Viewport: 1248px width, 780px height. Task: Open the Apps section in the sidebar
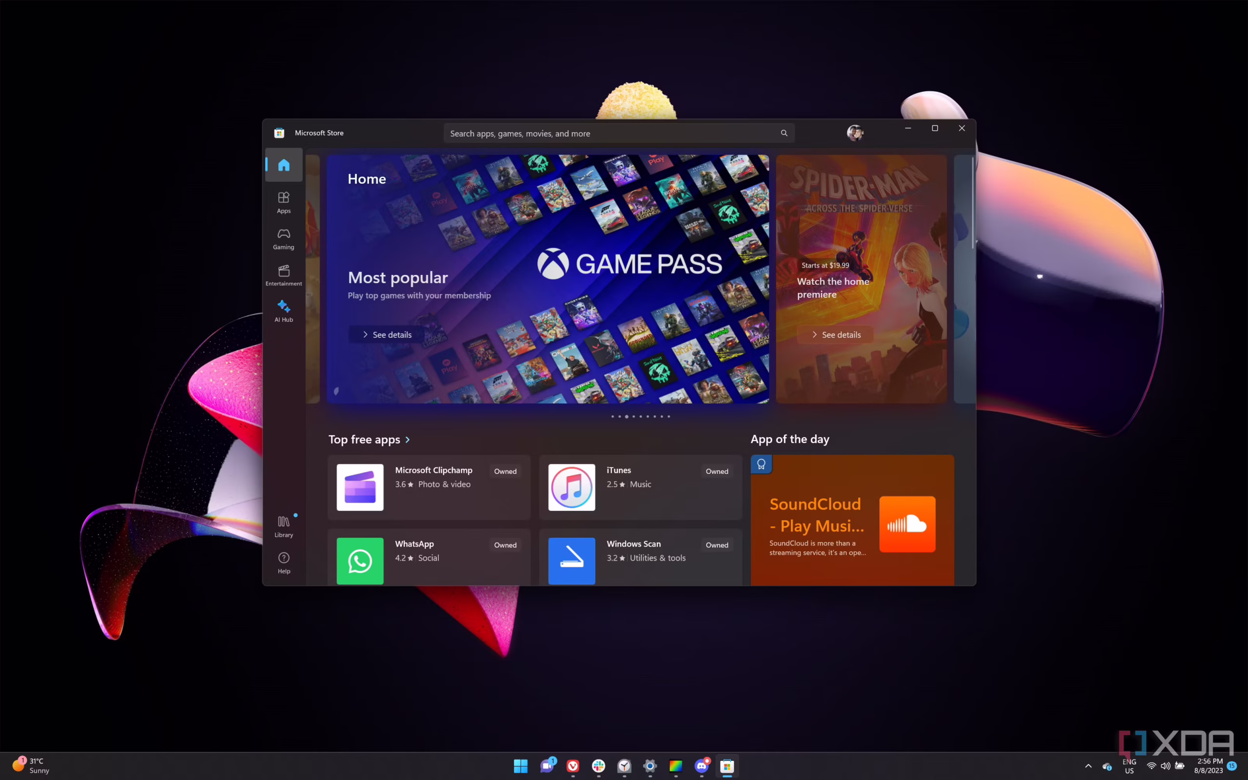[283, 201]
